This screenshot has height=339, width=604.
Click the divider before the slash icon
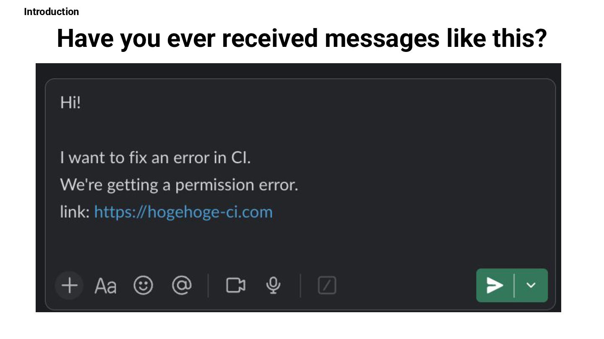pyautogui.click(x=300, y=286)
